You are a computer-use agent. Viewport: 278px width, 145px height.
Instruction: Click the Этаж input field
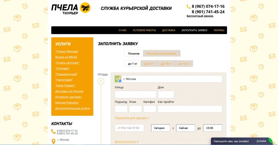[x=136, y=109]
